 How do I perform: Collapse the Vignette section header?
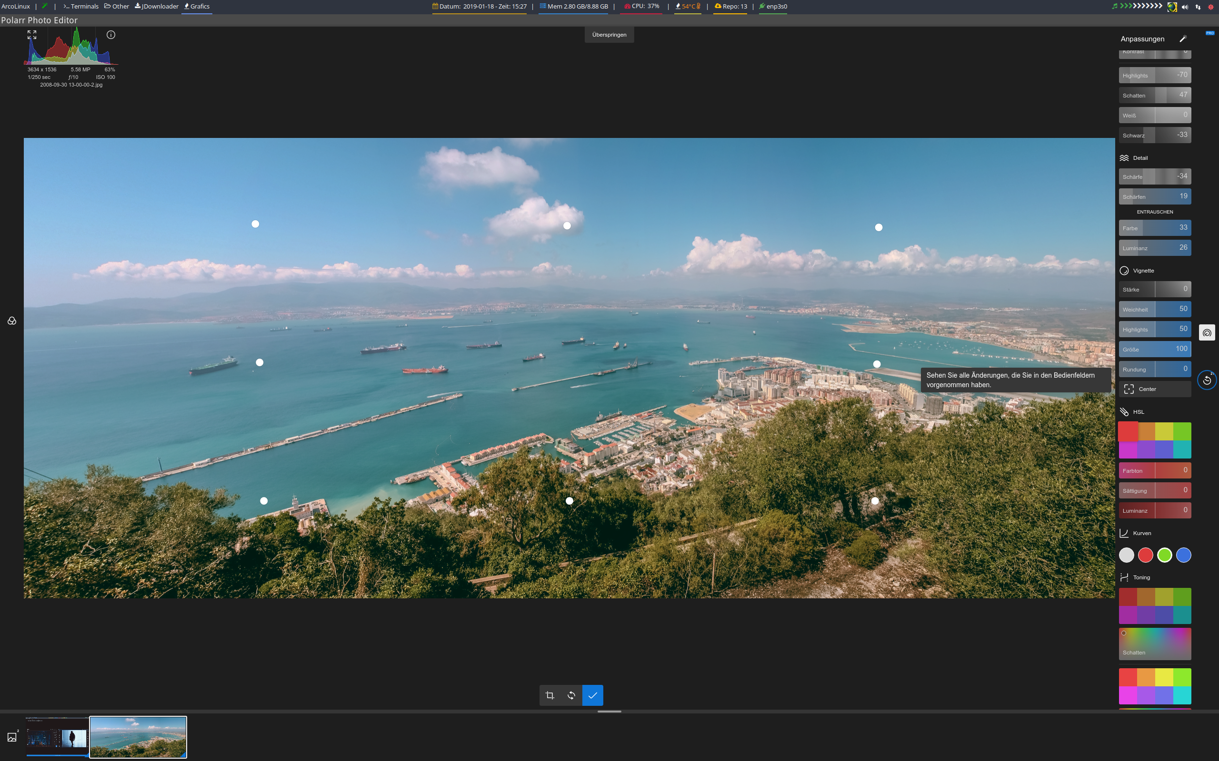coord(1143,271)
